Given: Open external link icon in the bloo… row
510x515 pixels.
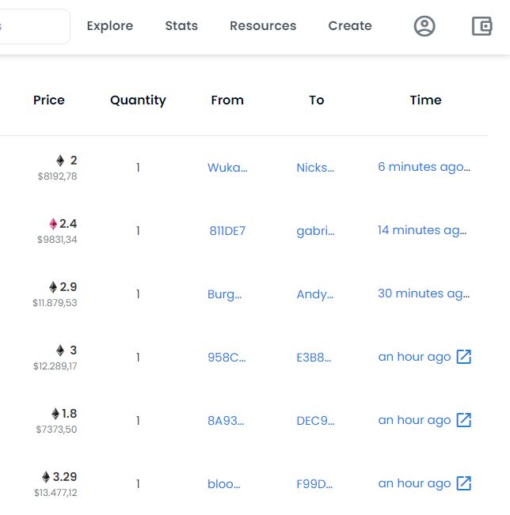Looking at the screenshot, I should (463, 483).
